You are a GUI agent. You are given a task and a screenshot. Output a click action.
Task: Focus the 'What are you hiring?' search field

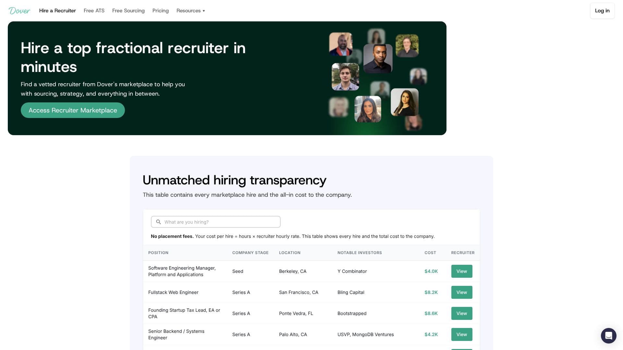216,222
